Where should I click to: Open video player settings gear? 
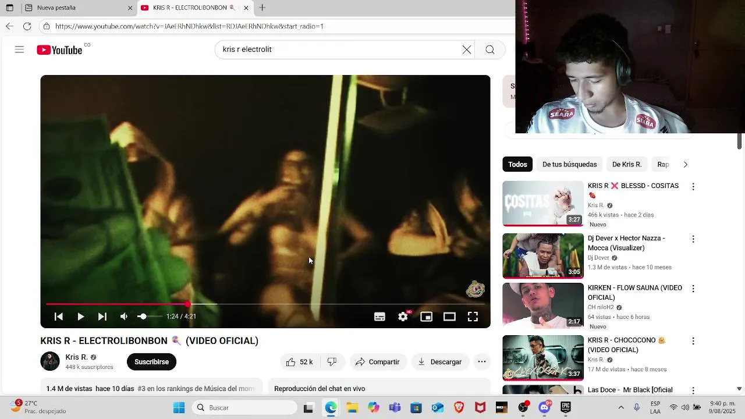[x=403, y=317]
